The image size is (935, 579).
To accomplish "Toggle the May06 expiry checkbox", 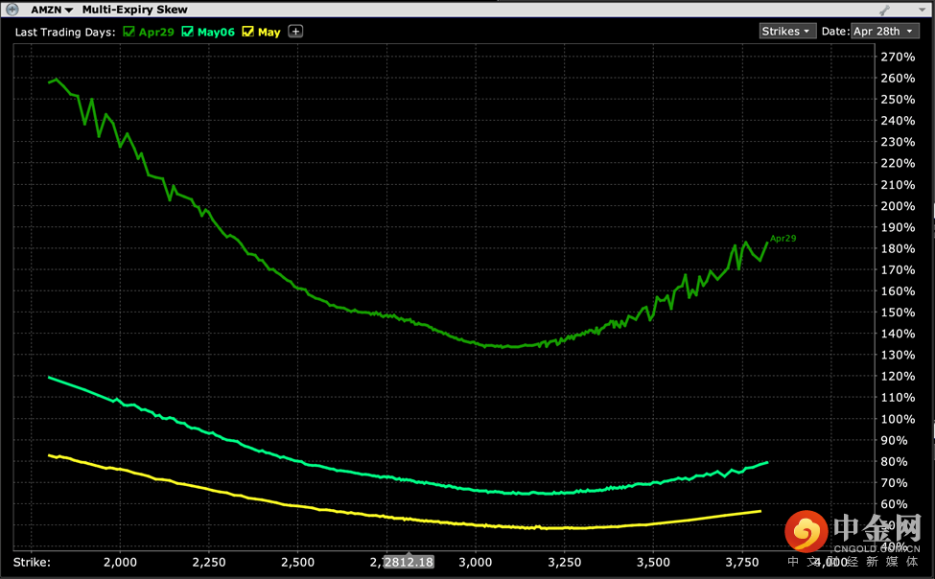I will (187, 32).
